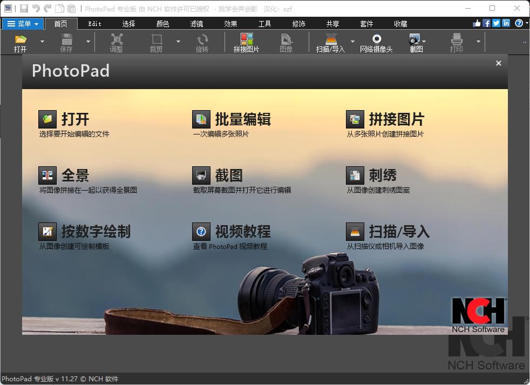Click the Open (打开) folder icon in toolbar
This screenshot has width=530, height=385.
pos(21,39)
